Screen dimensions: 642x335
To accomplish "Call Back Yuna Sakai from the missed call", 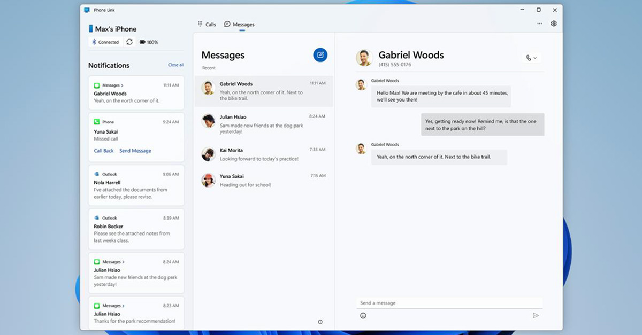I will [x=104, y=151].
